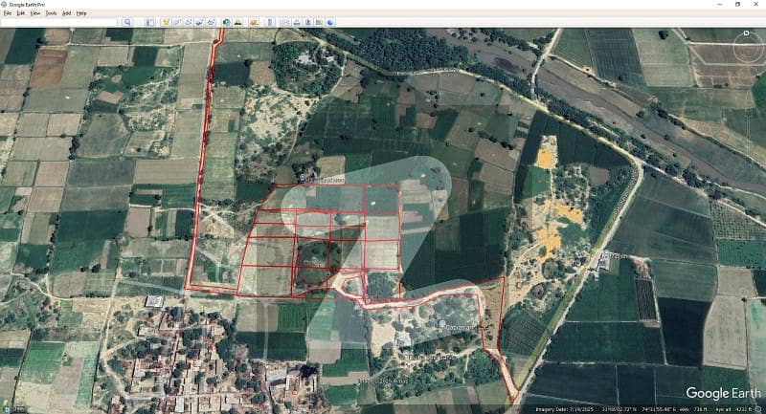The width and height of the screenshot is (766, 414).
Task: Toggle historical imagery clock icon
Action: click(x=227, y=22)
